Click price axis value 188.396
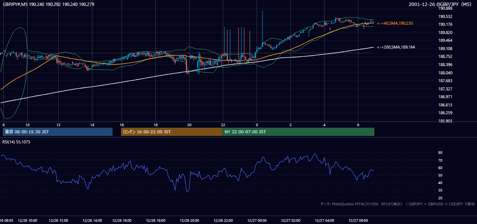The width and height of the screenshot is (477, 224). [x=445, y=65]
